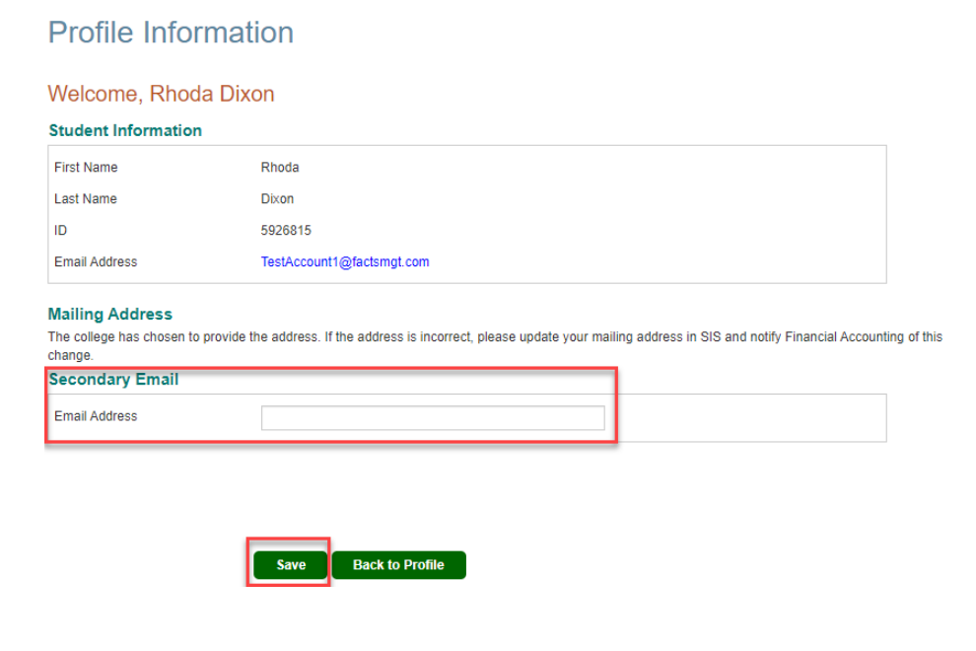The image size is (976, 651).
Task: Click the first name value Rhoda
Action: (279, 168)
